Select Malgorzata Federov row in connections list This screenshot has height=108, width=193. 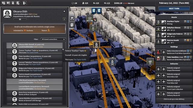pyautogui.click(x=35, y=69)
